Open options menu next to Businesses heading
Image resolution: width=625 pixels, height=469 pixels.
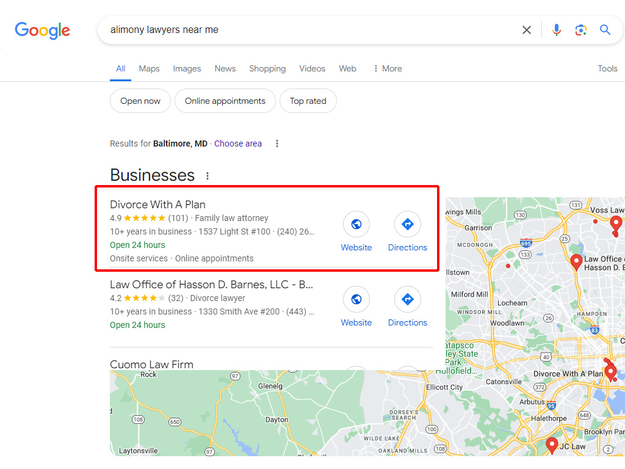coord(208,176)
